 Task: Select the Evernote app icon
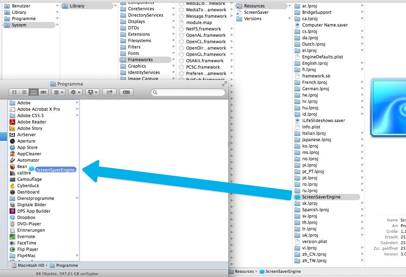point(12,237)
